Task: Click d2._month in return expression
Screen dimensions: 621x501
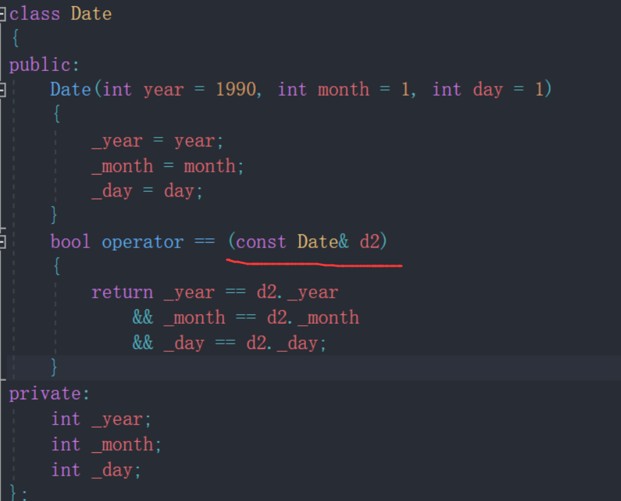Action: click(x=313, y=318)
